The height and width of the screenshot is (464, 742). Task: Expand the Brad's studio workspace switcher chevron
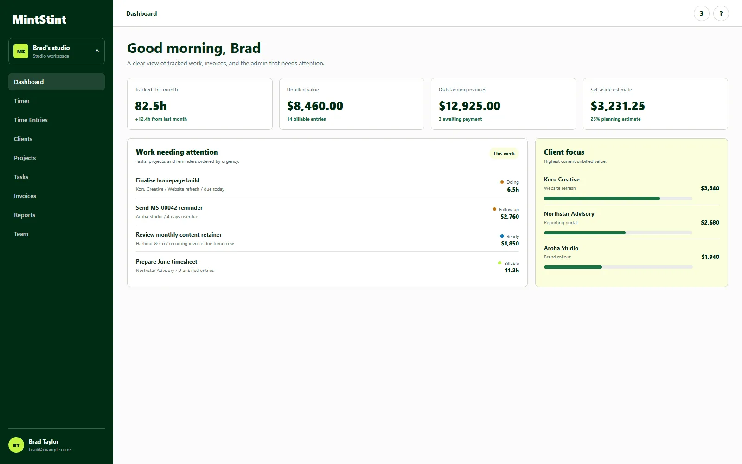click(97, 51)
